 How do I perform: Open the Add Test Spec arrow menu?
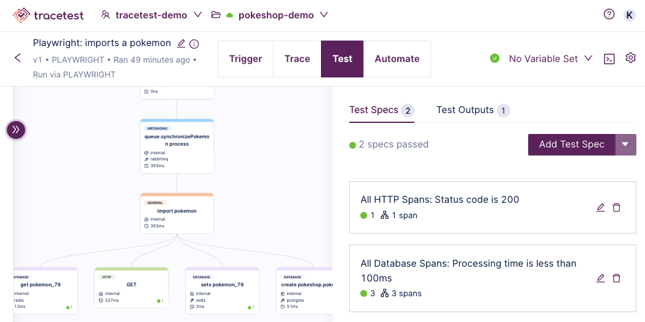625,144
